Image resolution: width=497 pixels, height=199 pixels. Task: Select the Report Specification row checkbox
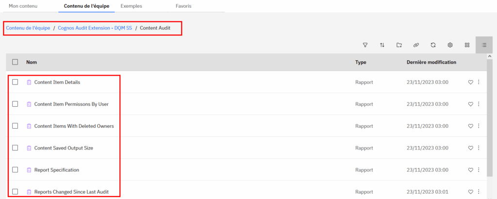pos(15,170)
